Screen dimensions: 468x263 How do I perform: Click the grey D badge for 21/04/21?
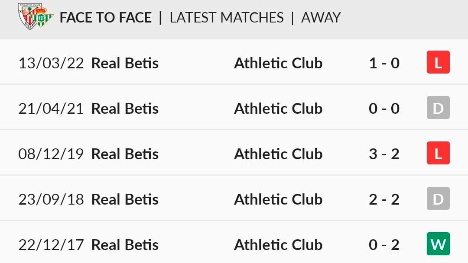[438, 108]
